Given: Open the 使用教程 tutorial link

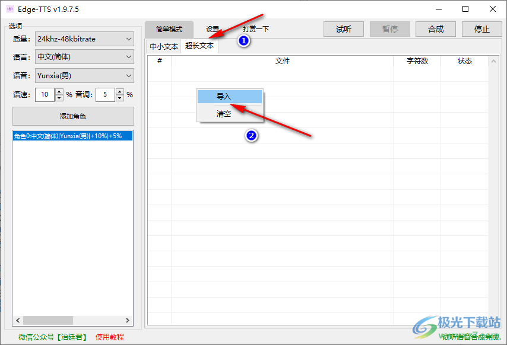Looking at the screenshot, I should tap(110, 337).
